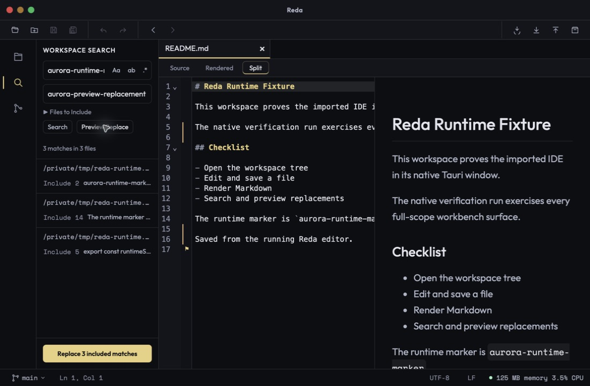Undo with the curved left arrow
The image size is (590, 386).
click(104, 30)
